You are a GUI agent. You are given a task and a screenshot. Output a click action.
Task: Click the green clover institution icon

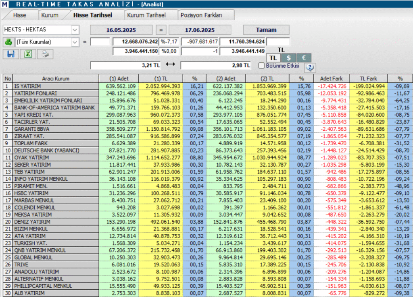click(8, 42)
